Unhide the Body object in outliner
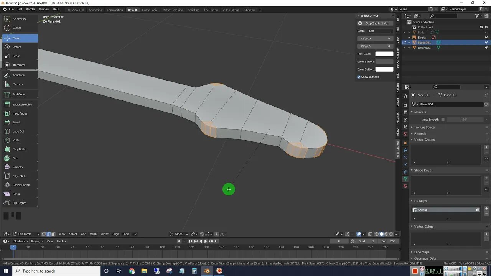 pos(486,32)
